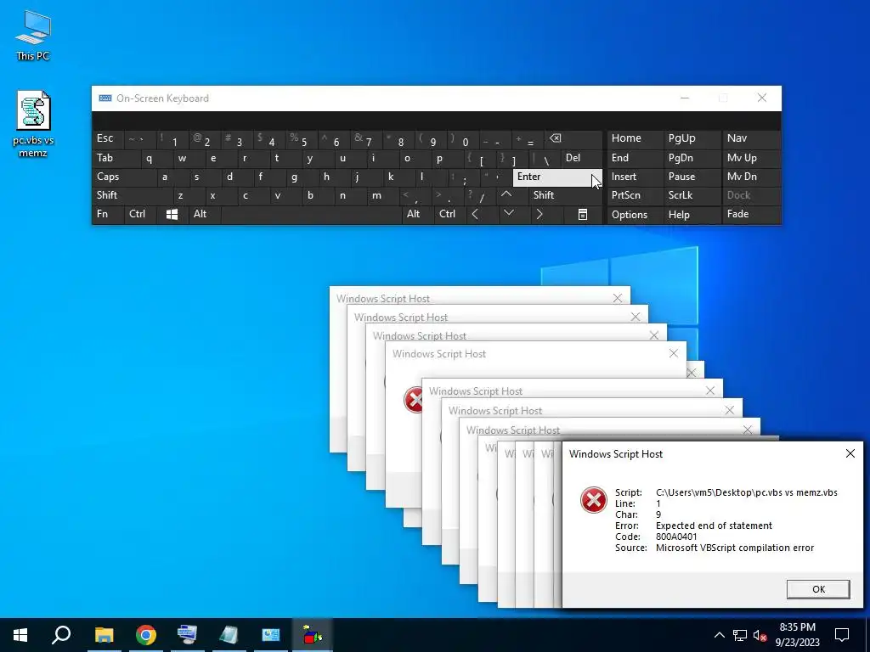
Task: Open the notepad-style taskbar app icon
Action: pyautogui.click(x=229, y=635)
